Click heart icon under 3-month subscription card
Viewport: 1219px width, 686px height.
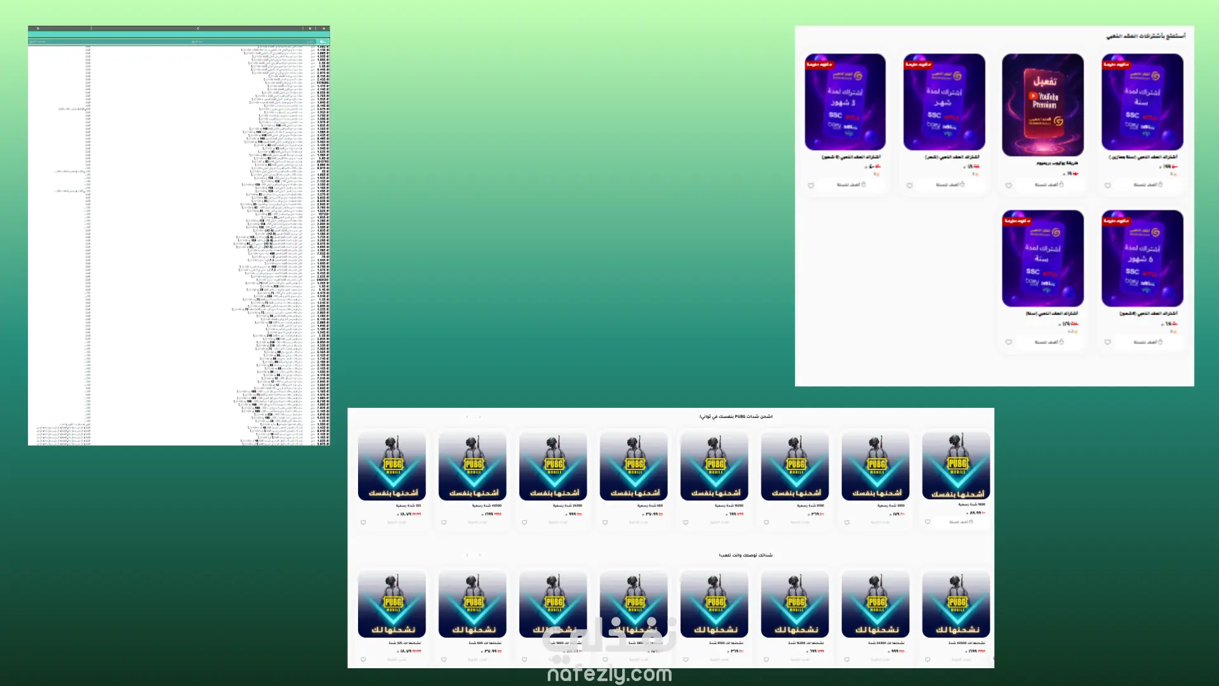click(811, 185)
